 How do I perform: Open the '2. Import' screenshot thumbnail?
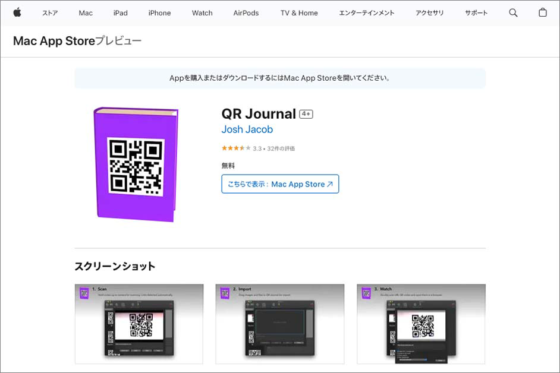click(279, 324)
